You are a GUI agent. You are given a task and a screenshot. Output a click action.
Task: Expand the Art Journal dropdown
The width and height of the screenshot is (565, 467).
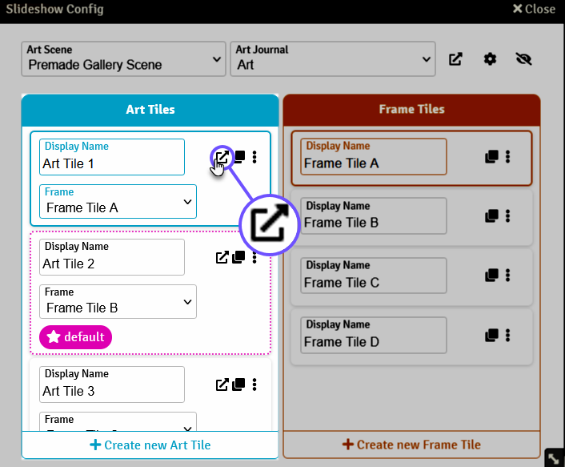[x=333, y=58]
